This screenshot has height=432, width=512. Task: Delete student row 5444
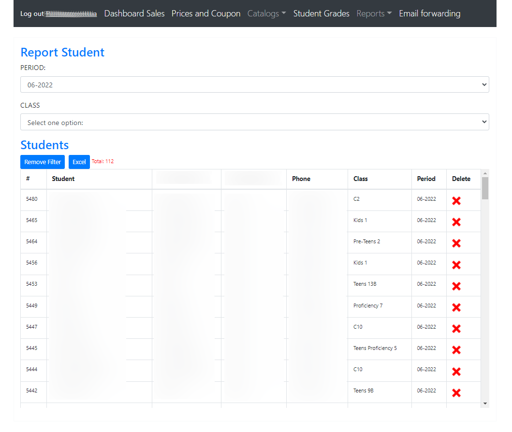pos(456,371)
